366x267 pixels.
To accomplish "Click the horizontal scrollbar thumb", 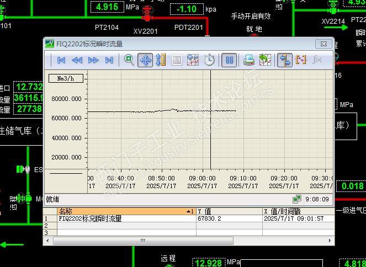I will pos(143,241).
